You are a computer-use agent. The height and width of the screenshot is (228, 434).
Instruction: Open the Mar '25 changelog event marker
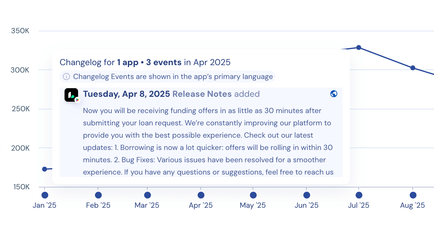148,195
